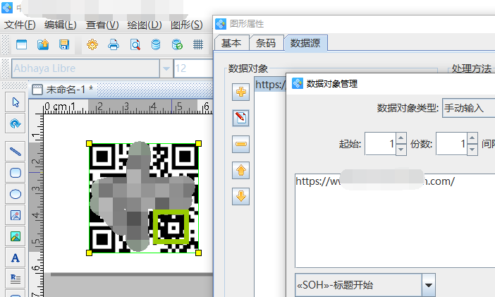The height and width of the screenshot is (297, 495).
Task: Select the 未命名-1 document tab
Action: 63,90
